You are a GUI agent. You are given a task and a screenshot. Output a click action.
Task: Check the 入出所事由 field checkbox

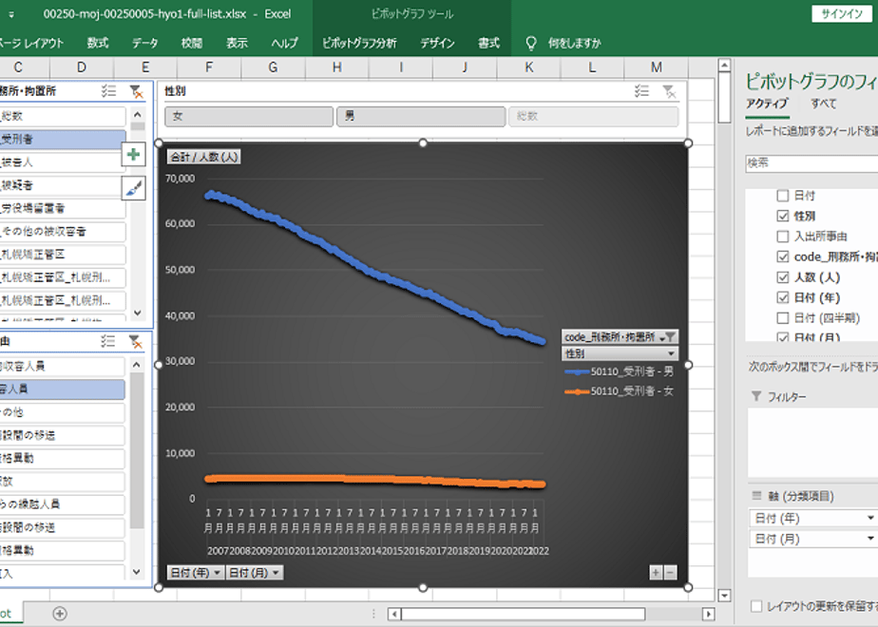tap(783, 237)
